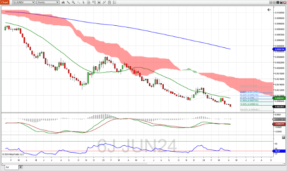
Task: Click the second gray link button in the title bar
Action: tap(274, 2)
